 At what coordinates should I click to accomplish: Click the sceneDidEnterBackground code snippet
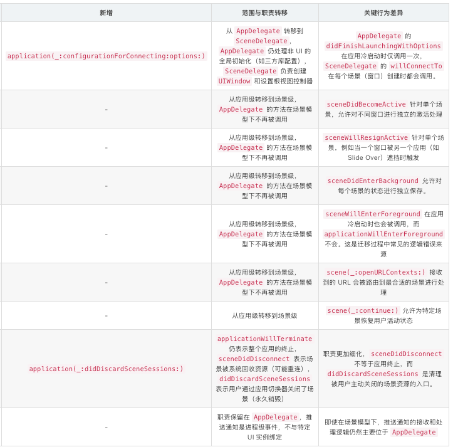pyautogui.click(x=373, y=181)
